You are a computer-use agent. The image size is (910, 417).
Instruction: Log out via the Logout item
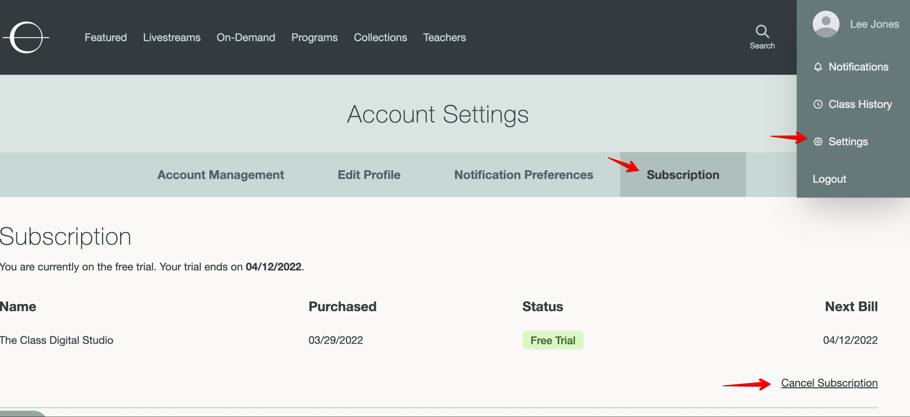tap(829, 179)
